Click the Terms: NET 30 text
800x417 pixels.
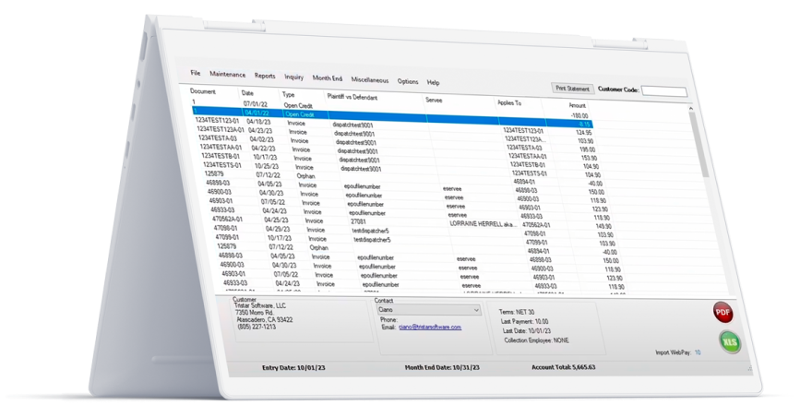(517, 312)
